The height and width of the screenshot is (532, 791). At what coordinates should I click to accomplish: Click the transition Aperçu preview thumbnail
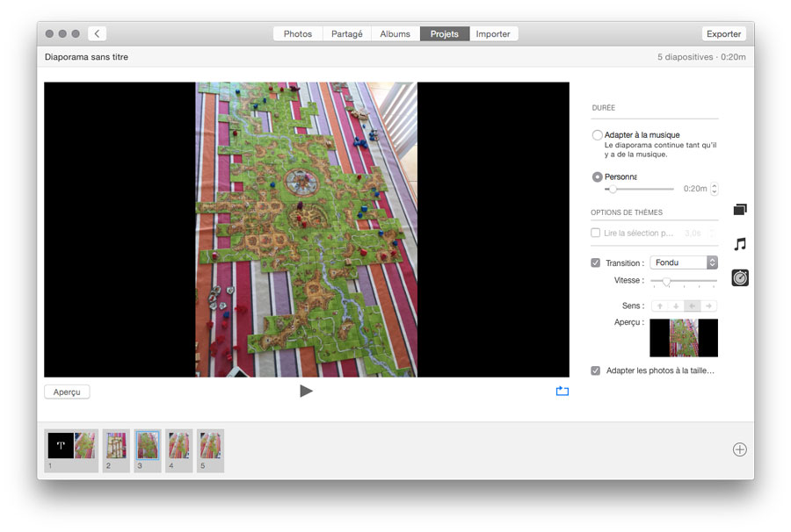684,338
